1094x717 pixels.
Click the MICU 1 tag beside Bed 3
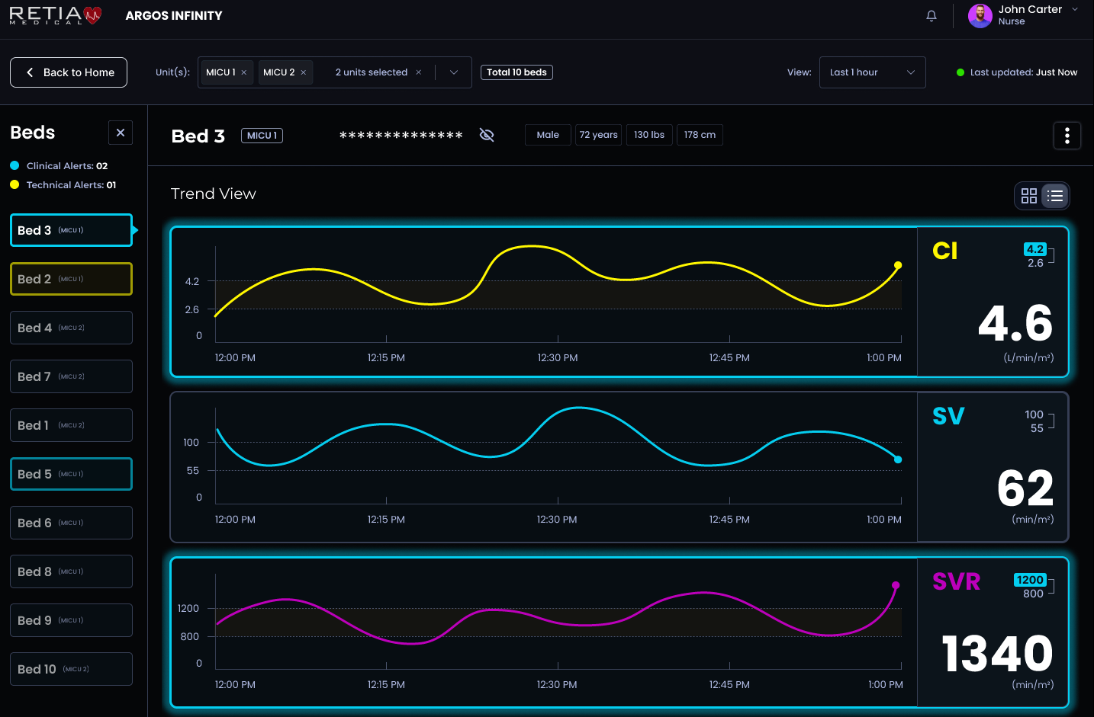click(x=262, y=135)
